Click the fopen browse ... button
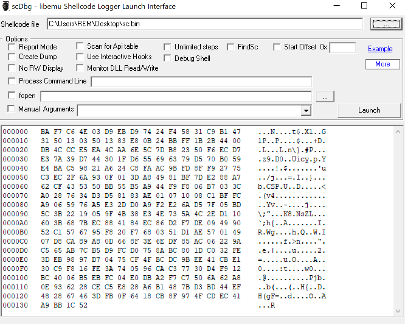Image resolution: width=405 pixels, height=324 pixels. click(324, 97)
